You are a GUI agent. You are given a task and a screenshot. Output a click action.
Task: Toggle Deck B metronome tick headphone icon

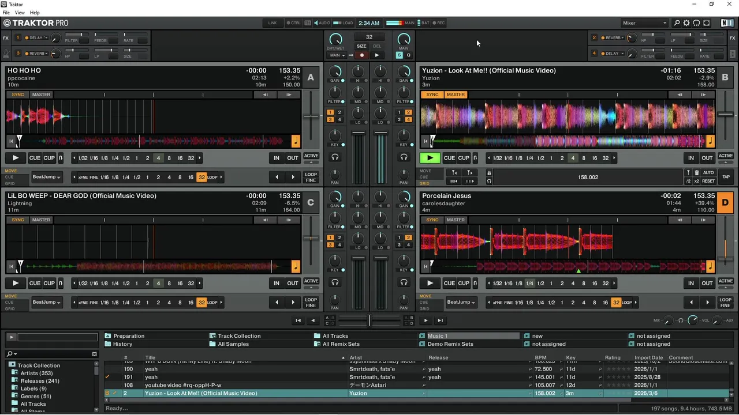489,181
